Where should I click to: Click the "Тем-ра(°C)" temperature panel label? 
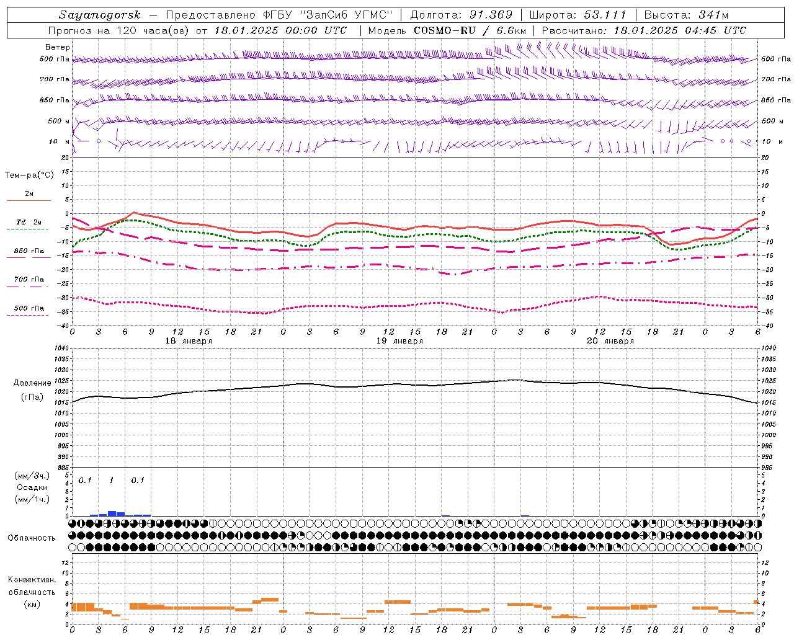point(29,175)
